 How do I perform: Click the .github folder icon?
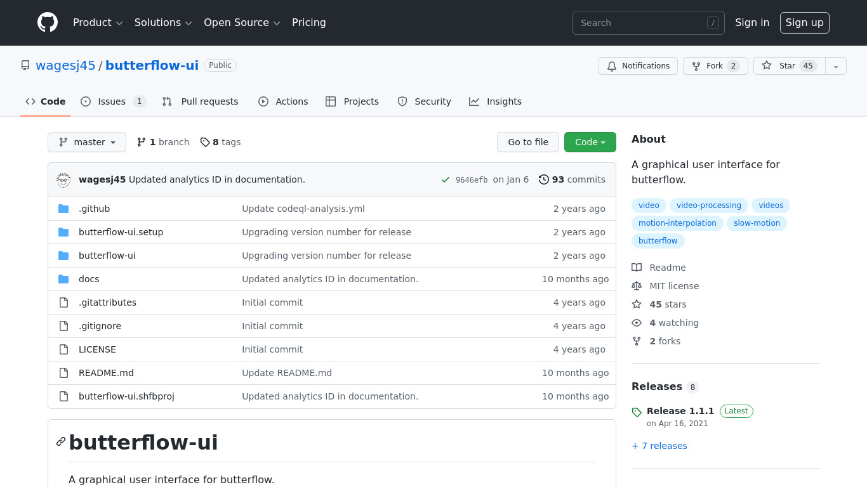[63, 209]
